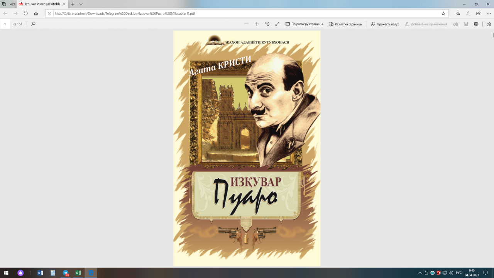Start 'Прочесть вслух' read aloud
The width and height of the screenshot is (494, 278).
pyautogui.click(x=385, y=24)
